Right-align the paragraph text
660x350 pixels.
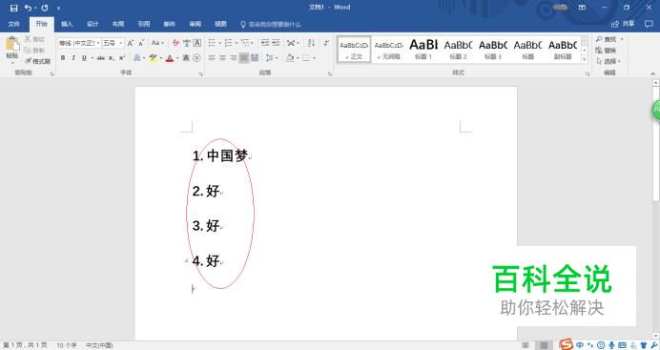[233, 58]
